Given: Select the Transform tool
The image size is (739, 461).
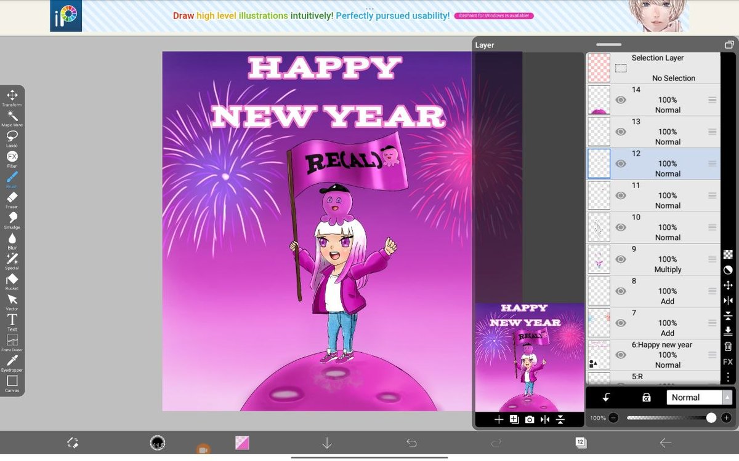Looking at the screenshot, I should click(12, 97).
